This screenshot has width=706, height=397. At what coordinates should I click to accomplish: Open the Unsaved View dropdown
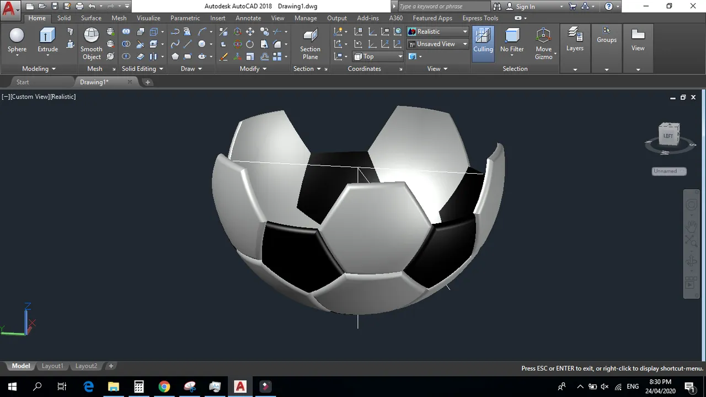pyautogui.click(x=438, y=44)
